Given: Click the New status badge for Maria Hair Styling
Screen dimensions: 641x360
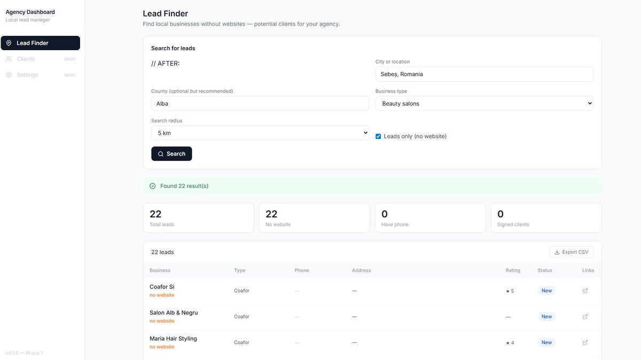Looking at the screenshot, I should pyautogui.click(x=546, y=342).
